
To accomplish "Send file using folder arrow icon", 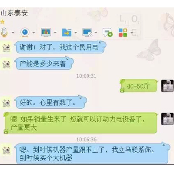I will [67, 32].
